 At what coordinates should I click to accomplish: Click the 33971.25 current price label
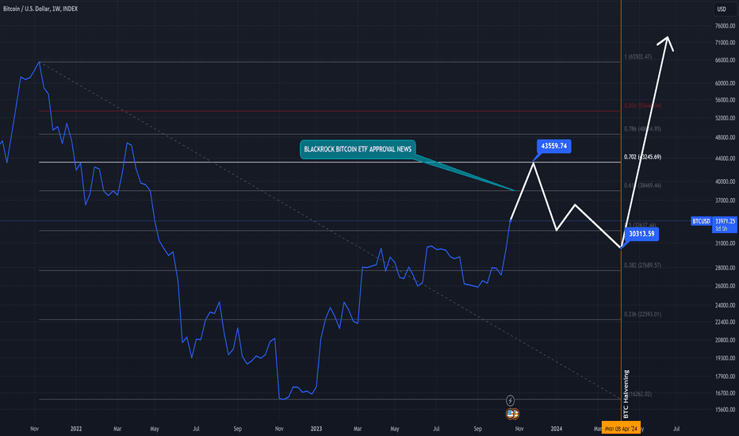point(725,221)
